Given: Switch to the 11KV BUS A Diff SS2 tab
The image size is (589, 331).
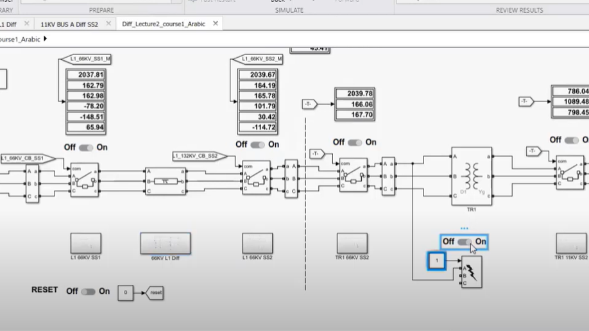Looking at the screenshot, I should pos(69,24).
